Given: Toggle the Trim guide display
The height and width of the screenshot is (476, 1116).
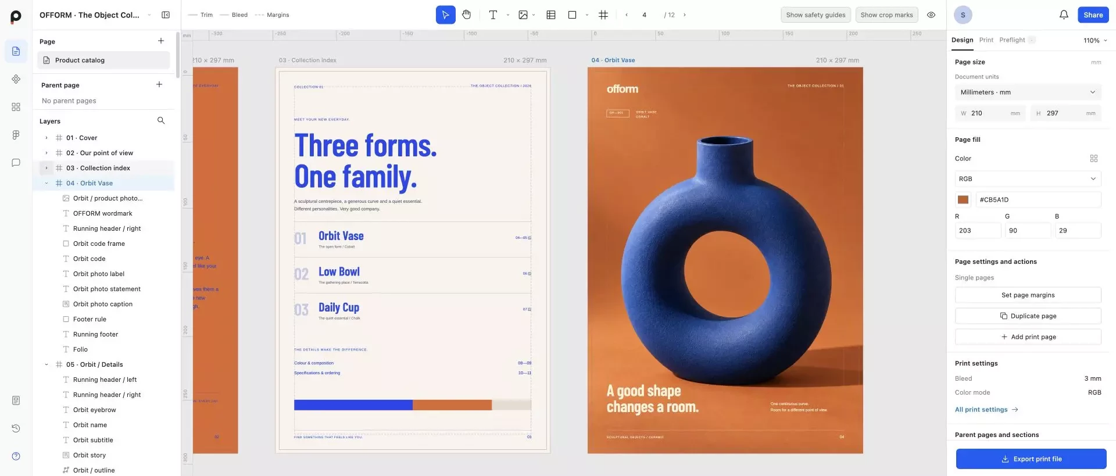Looking at the screenshot, I should [201, 15].
